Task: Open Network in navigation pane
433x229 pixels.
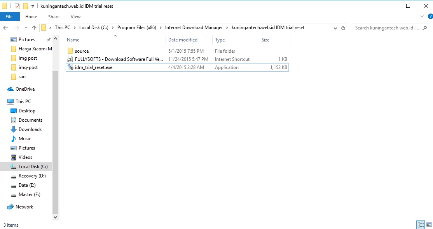Action: point(20,207)
